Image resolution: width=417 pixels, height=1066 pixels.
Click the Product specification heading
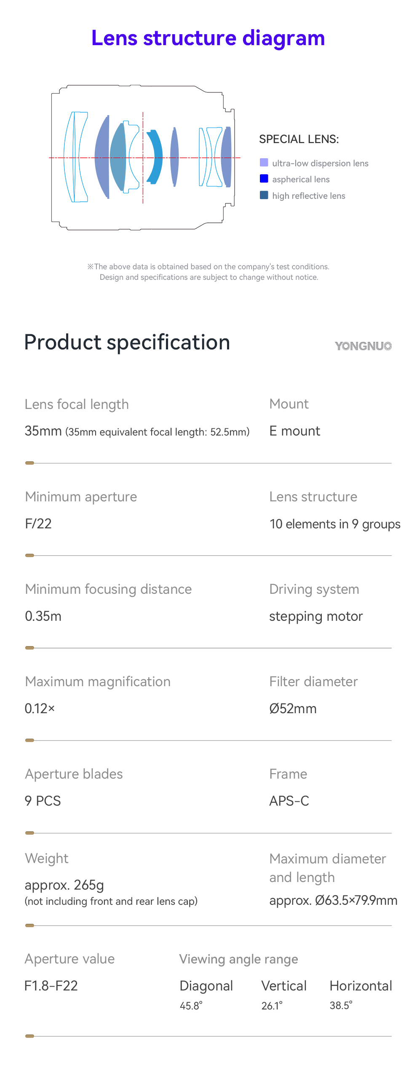[x=127, y=342]
